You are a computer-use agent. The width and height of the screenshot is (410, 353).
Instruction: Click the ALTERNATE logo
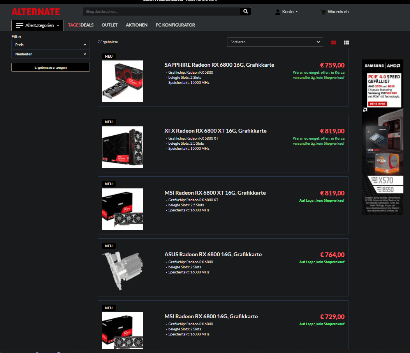pos(35,12)
